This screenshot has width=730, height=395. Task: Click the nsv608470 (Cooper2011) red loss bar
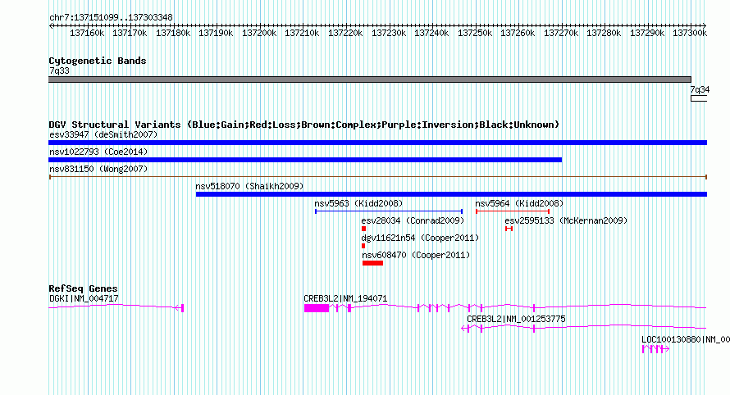point(372,263)
